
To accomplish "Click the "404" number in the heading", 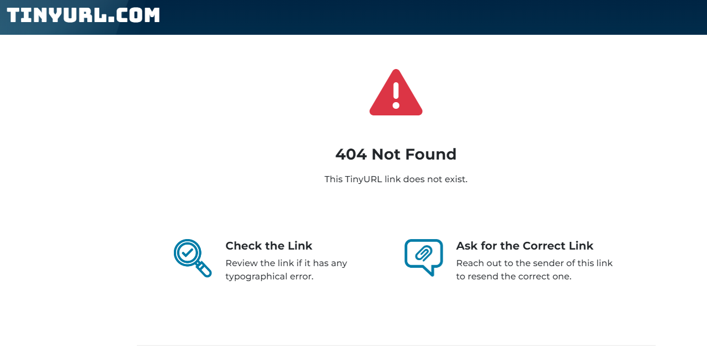I will [x=351, y=154].
